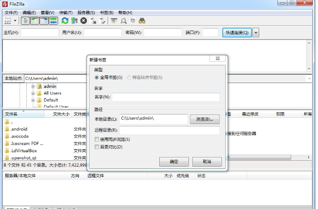Click remote pane horizontal scrollbar thumb
Image resolution: width=318 pixels, height=209 pixels.
pyautogui.click(x=259, y=157)
